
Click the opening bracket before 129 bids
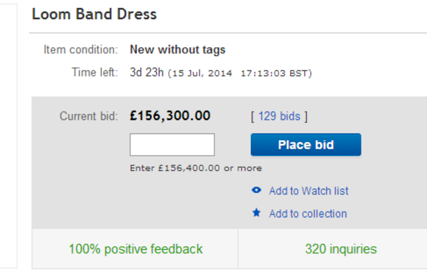(252, 116)
